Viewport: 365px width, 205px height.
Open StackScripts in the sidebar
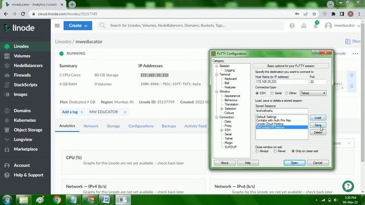(25, 85)
